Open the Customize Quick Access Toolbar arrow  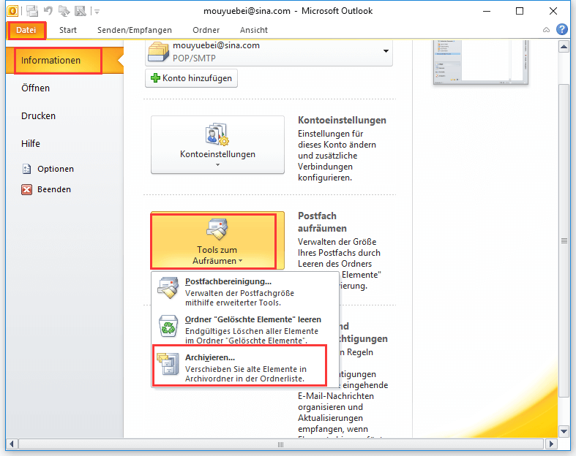[x=97, y=12]
